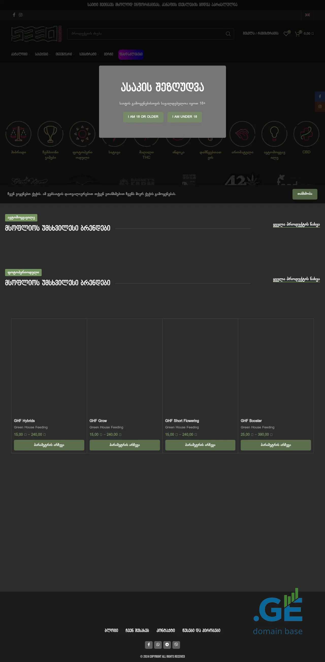Image resolution: width=325 pixels, height=662 pixels.
Task: Click the product search input field
Action: click(x=146, y=34)
